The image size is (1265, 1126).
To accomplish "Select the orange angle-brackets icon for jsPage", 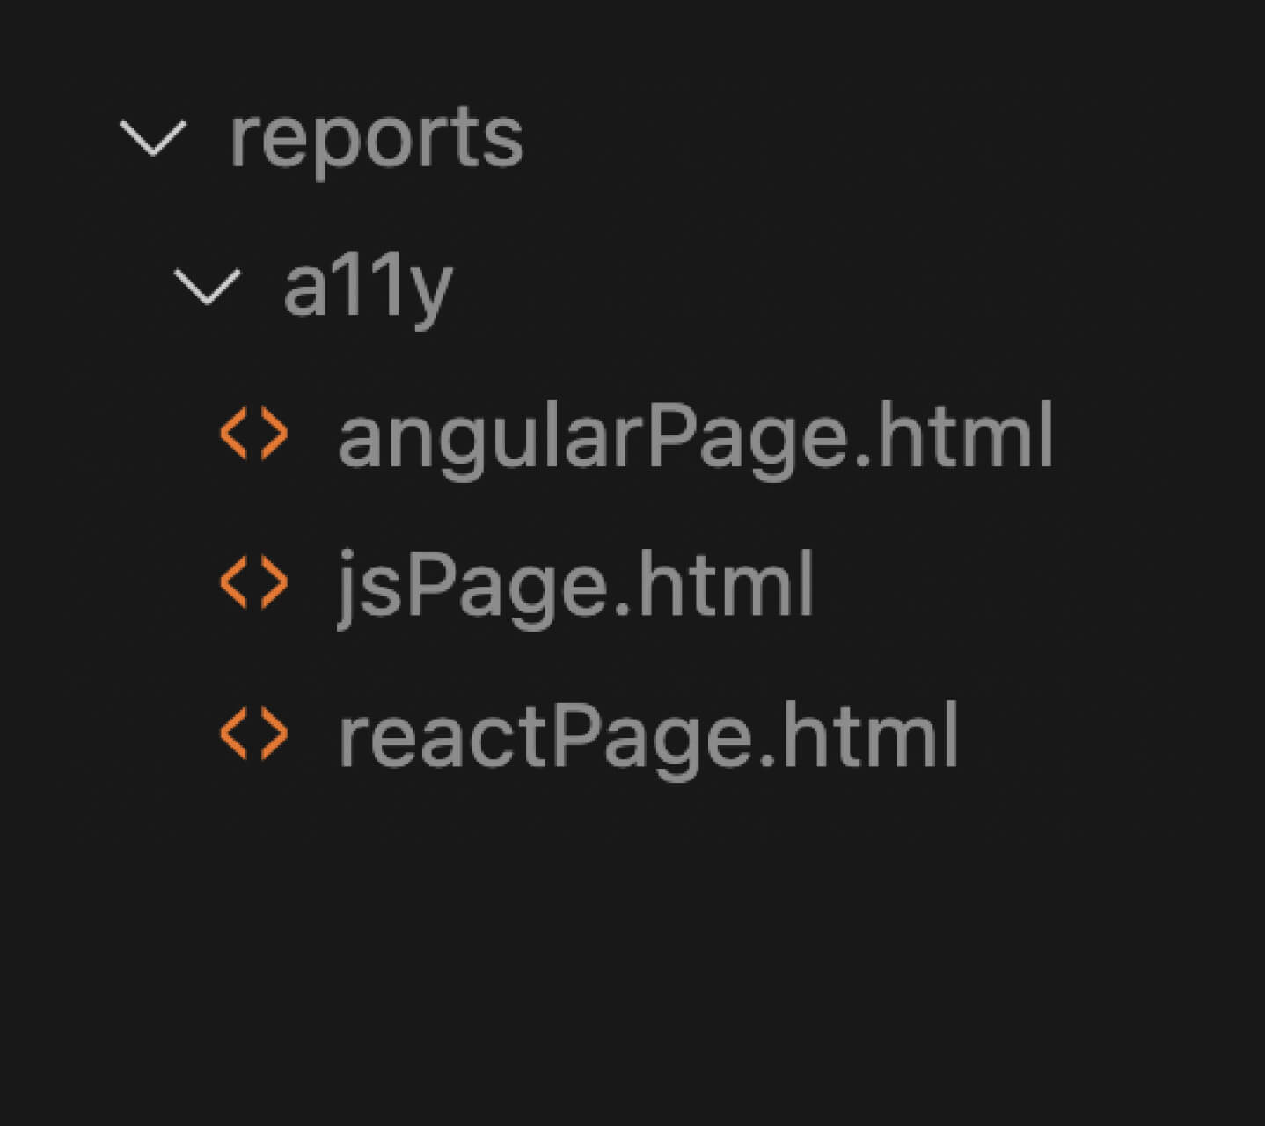I will 253,583.
